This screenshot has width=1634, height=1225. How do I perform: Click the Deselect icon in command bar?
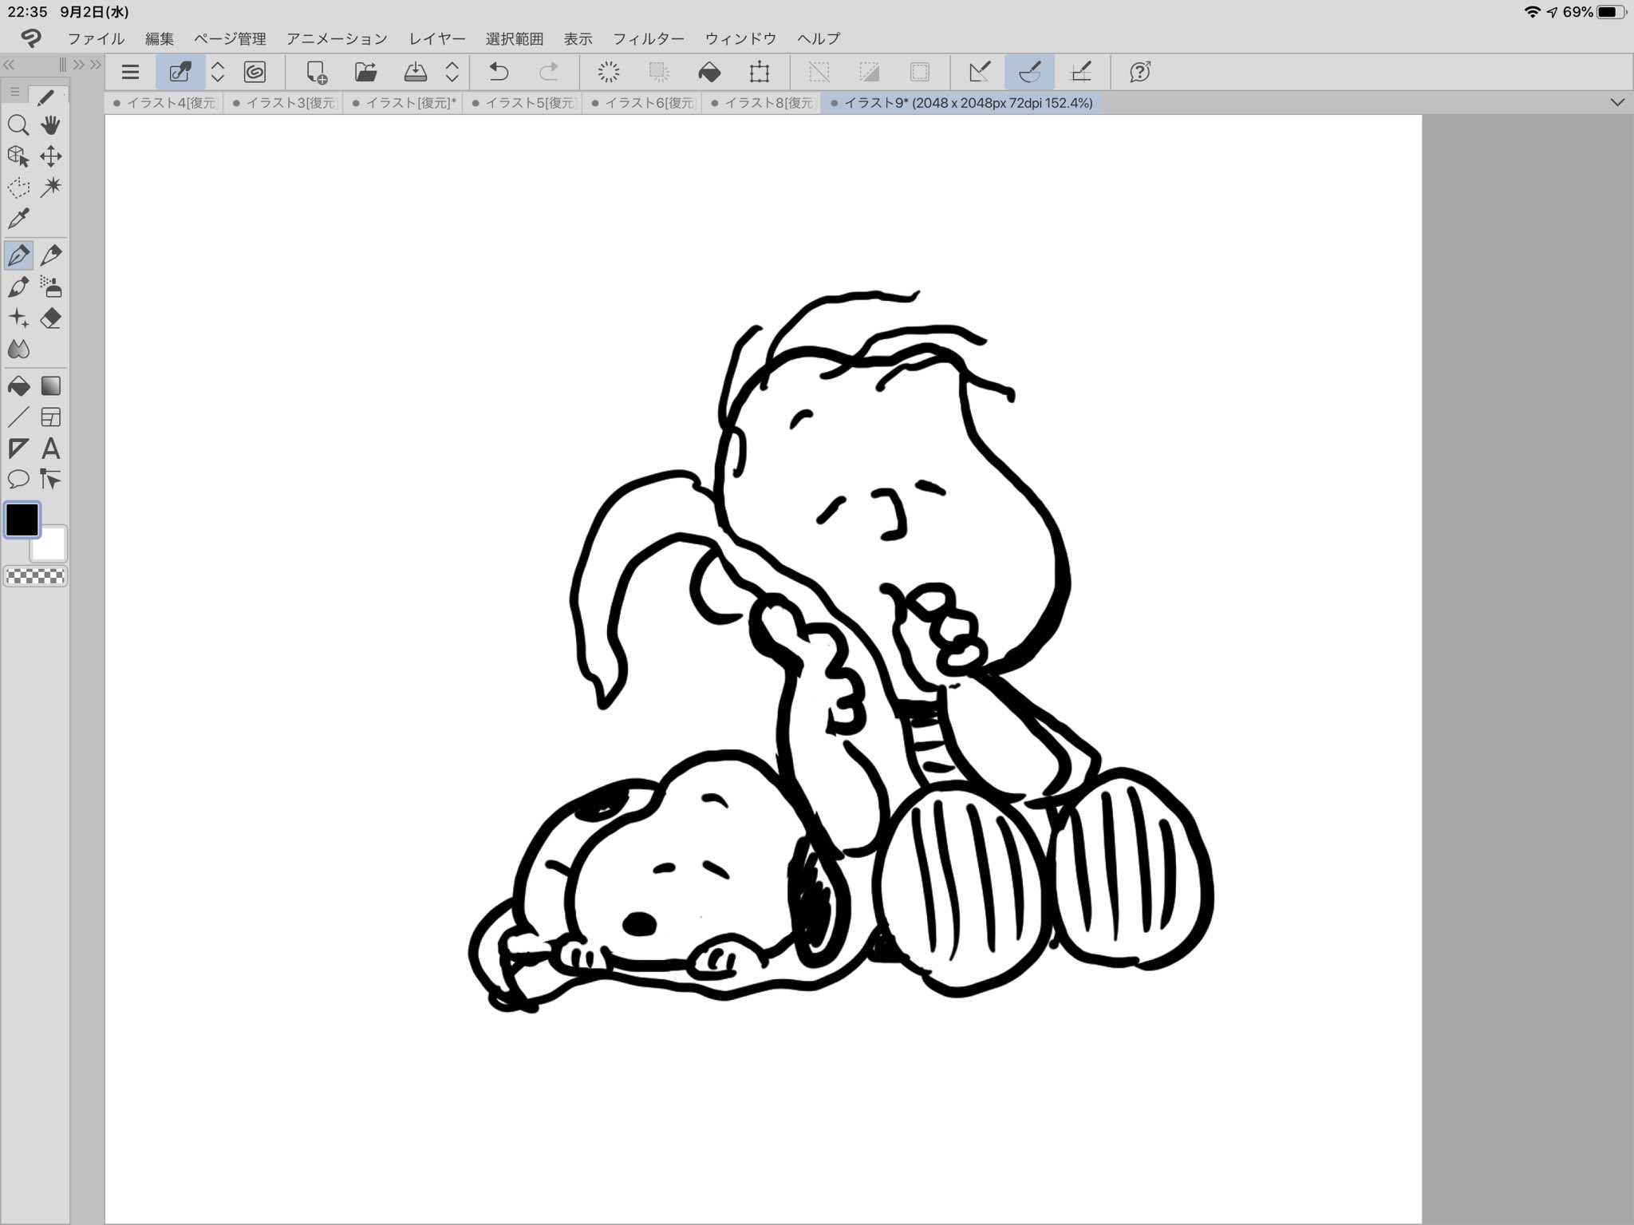[819, 73]
